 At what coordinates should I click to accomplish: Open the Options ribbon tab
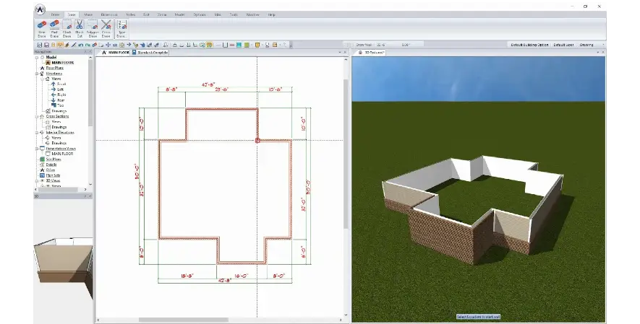(x=200, y=14)
